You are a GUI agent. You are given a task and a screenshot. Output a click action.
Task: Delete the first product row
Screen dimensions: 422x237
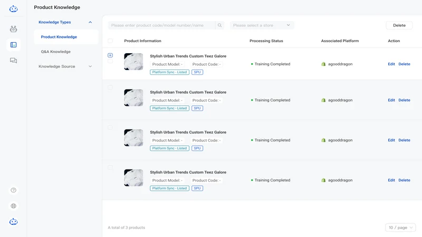[404, 64]
